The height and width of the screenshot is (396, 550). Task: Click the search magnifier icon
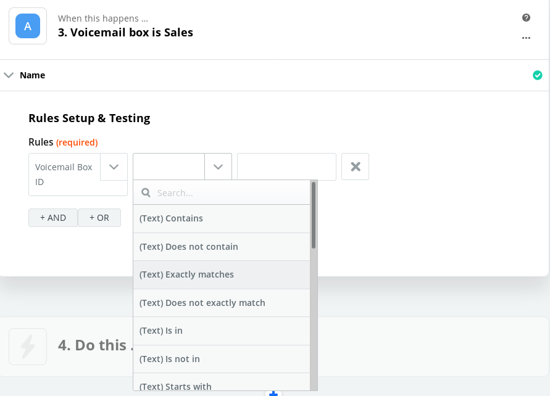146,192
